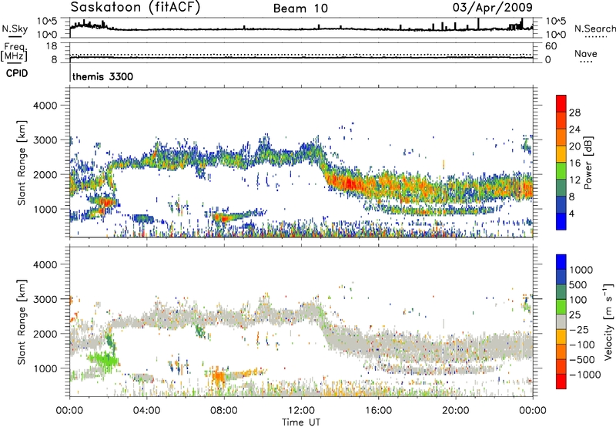This screenshot has width=616, height=427.
Task: Click the 'CPID' label
Action: 17,73
